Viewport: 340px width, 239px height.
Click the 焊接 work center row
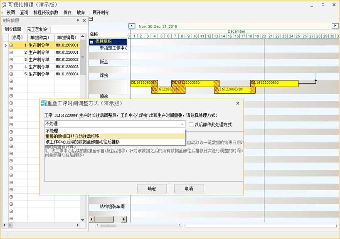(104, 76)
